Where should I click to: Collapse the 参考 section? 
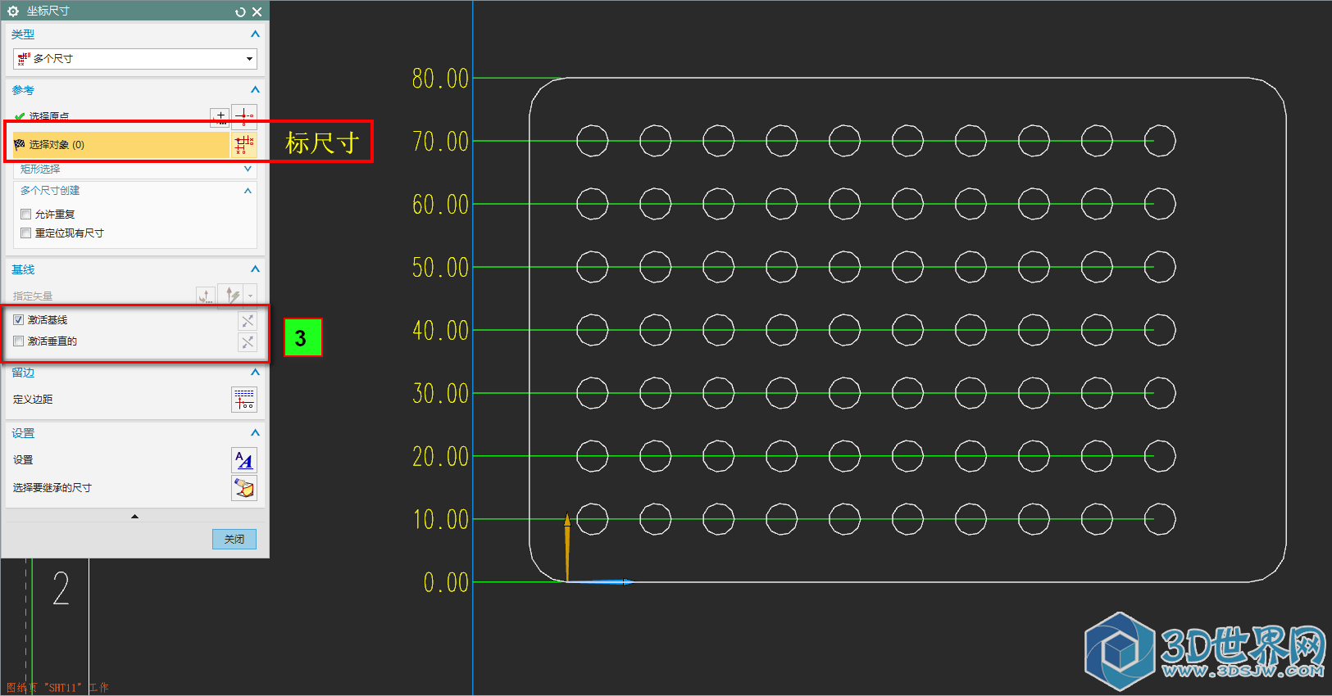pos(255,90)
